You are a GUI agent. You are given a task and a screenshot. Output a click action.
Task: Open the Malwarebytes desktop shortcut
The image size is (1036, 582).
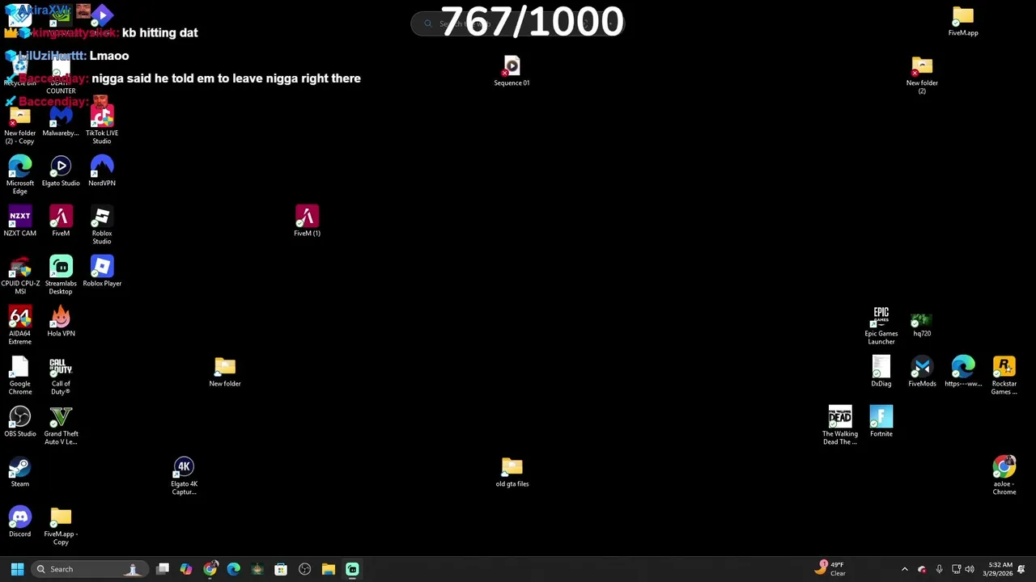click(x=61, y=120)
